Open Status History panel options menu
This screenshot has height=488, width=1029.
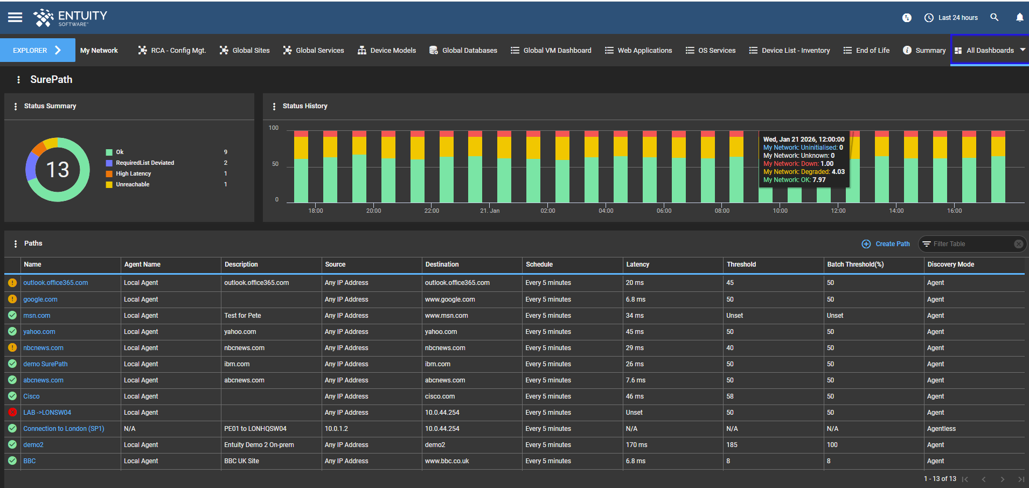point(274,107)
